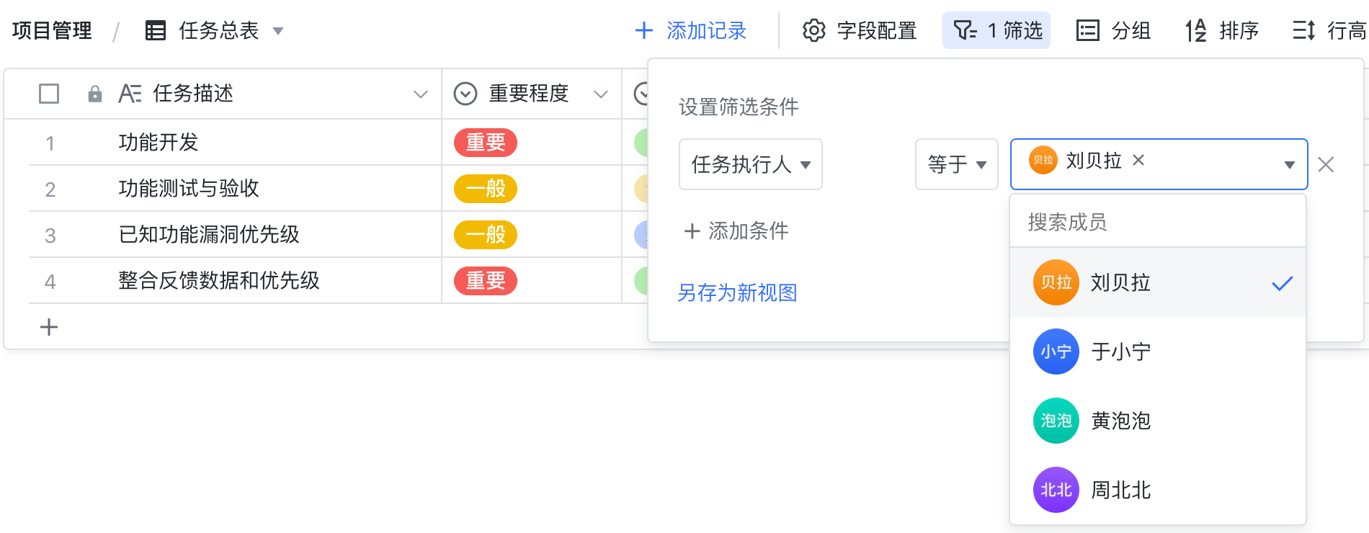Open the 等于 operator dropdown

click(957, 164)
